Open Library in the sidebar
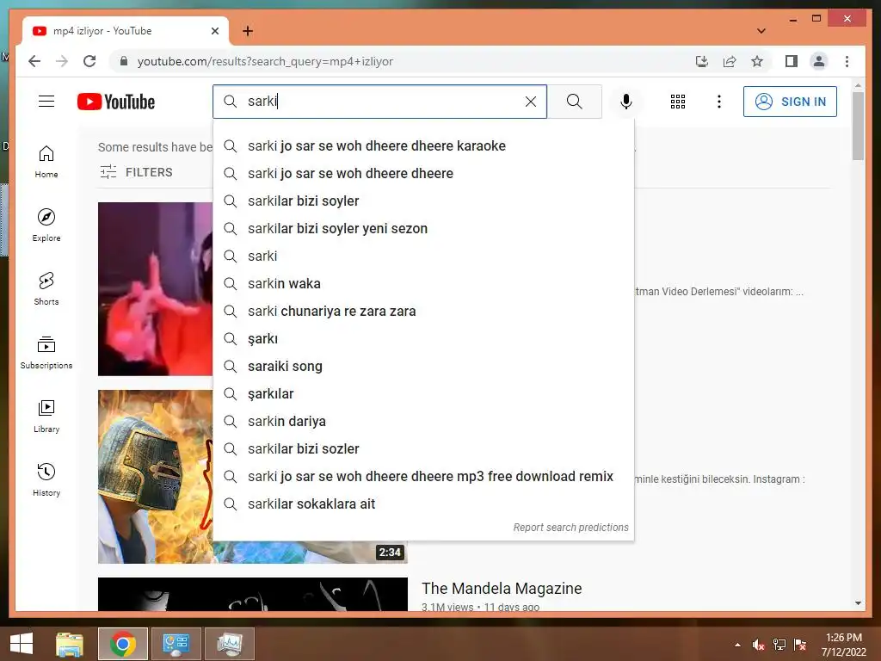The image size is (881, 661). (46, 416)
